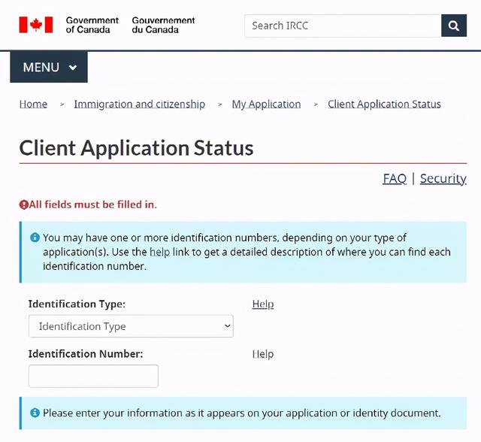Open the Security link
Screen dimensions: 481x442
click(443, 178)
